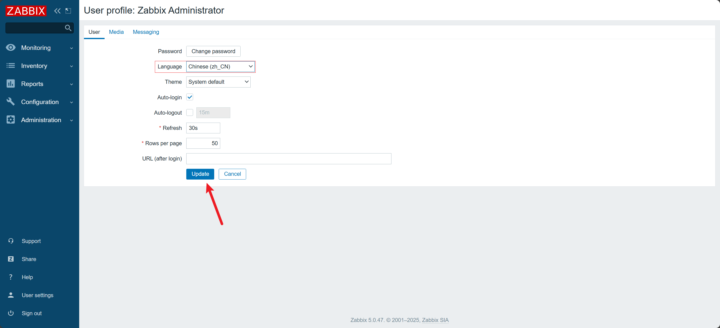Select Sign out in the sidebar
720x328 pixels.
tap(32, 313)
